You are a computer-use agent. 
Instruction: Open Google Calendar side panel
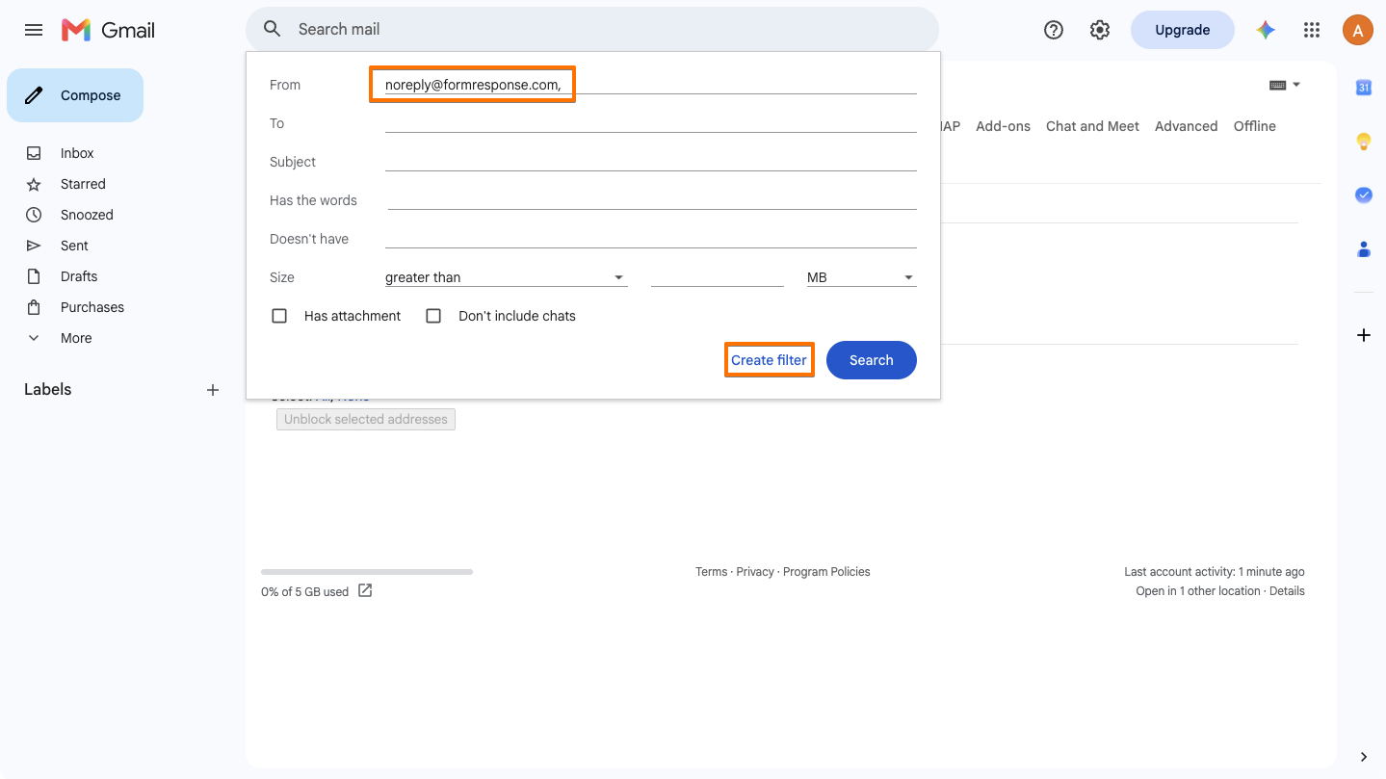(1364, 88)
